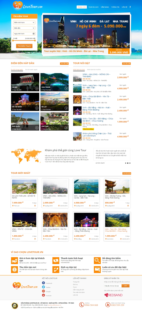Click the Chăm sóc khách hàng support icon

107,305
